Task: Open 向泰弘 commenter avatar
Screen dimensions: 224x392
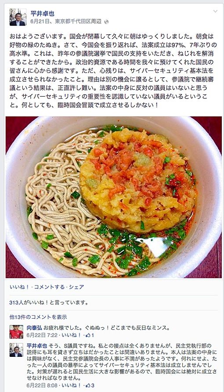Action: pyautogui.click(x=16, y=332)
